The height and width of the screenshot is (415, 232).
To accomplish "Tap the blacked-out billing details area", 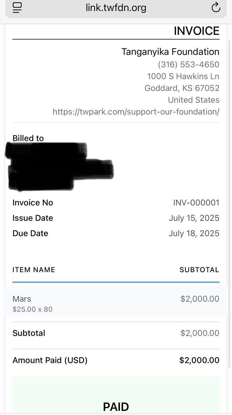I will (x=59, y=166).
